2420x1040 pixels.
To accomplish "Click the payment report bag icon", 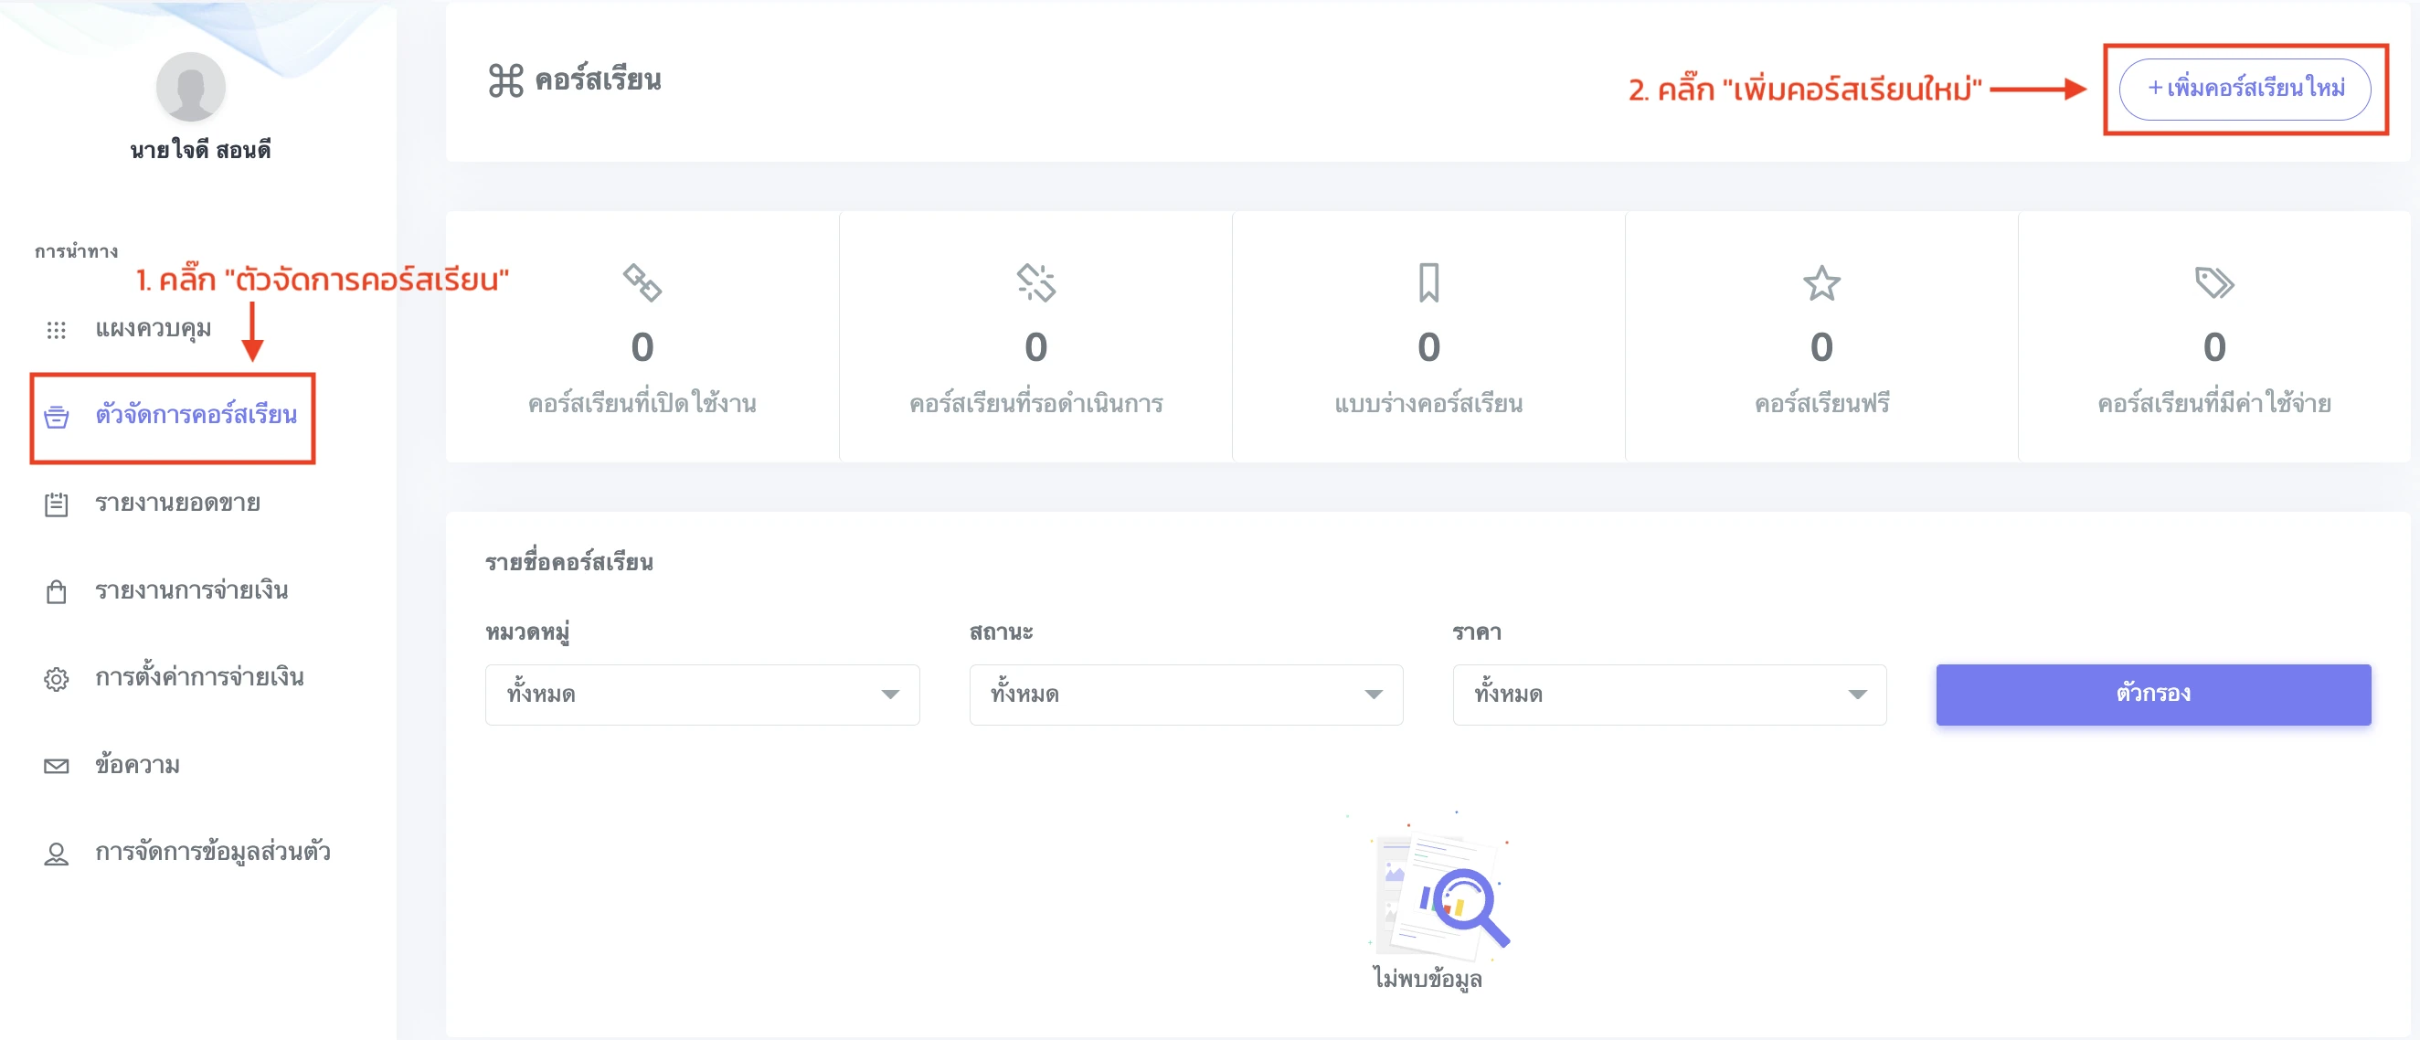I will (57, 592).
